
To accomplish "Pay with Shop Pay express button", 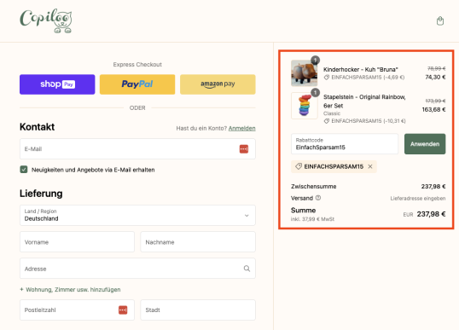I will pyautogui.click(x=57, y=84).
